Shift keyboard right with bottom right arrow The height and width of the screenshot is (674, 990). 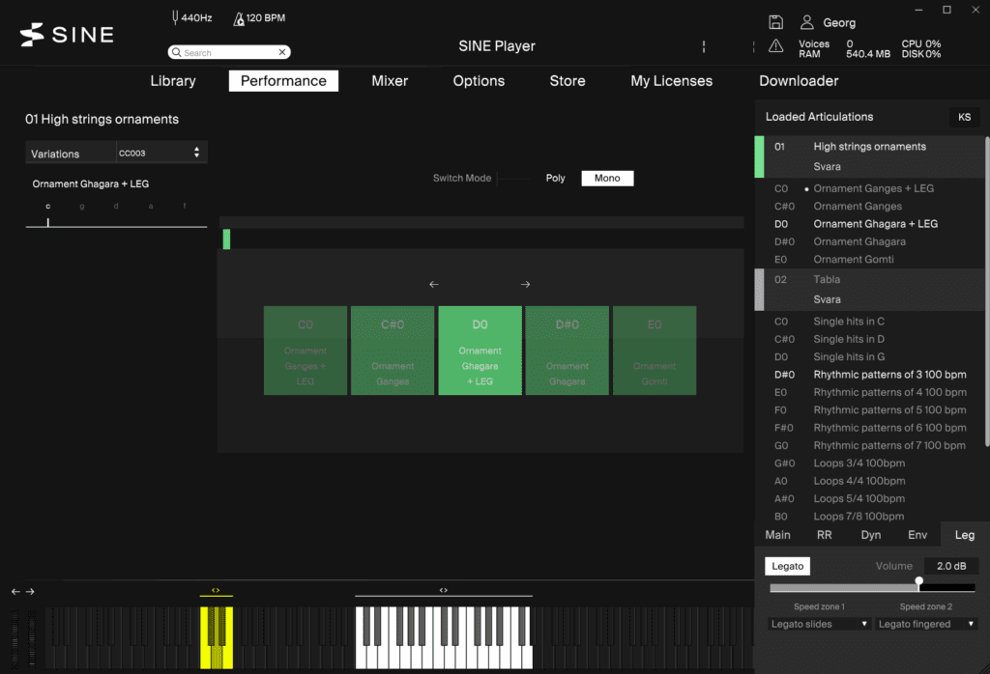(x=30, y=591)
